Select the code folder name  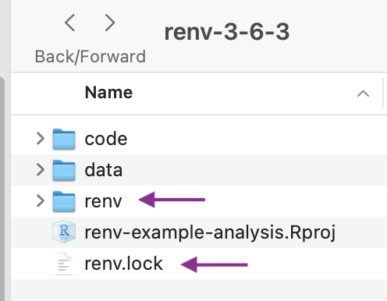(106, 139)
